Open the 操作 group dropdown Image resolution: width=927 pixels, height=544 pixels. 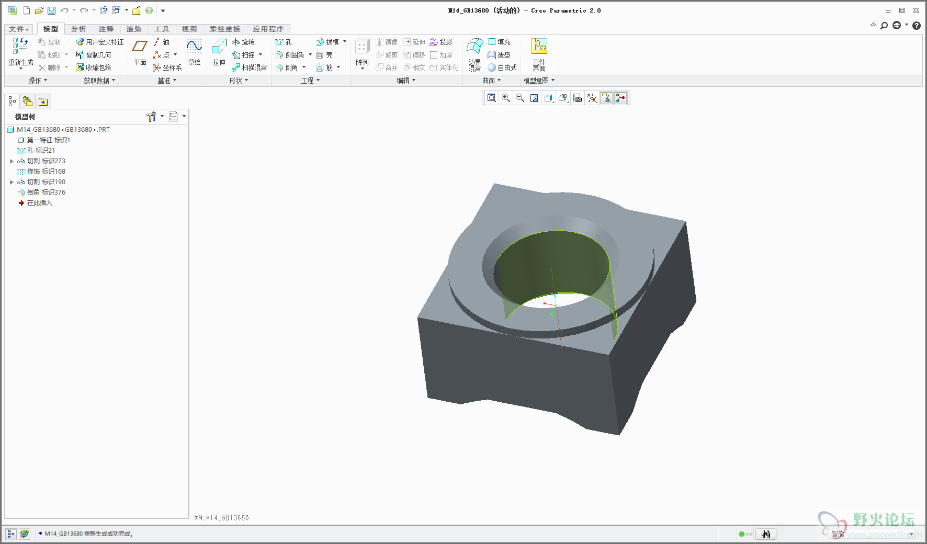pos(38,81)
